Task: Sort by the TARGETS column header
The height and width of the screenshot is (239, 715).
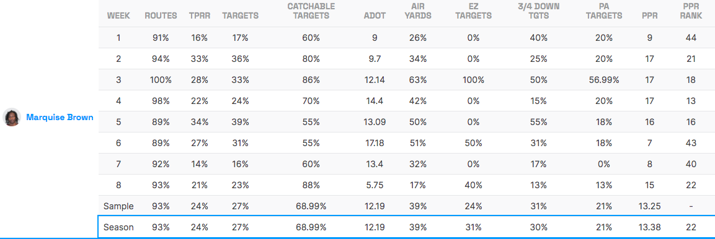Action: click(241, 15)
